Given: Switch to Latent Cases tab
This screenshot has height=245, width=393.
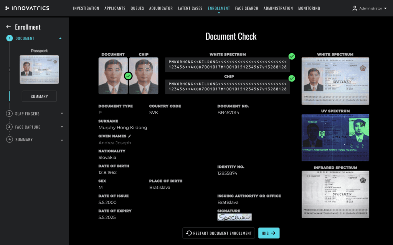Looking at the screenshot, I should [x=190, y=8].
